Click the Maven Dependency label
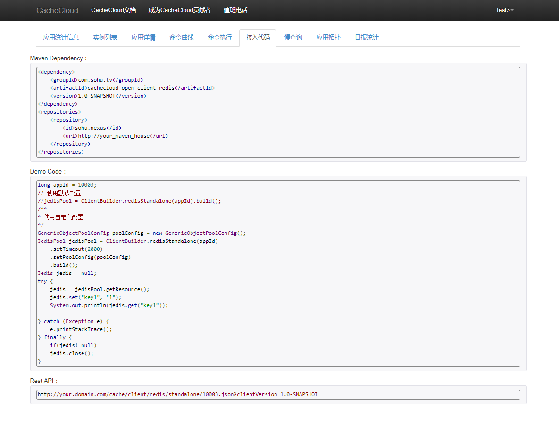Image resolution: width=559 pixels, height=424 pixels. (x=58, y=58)
